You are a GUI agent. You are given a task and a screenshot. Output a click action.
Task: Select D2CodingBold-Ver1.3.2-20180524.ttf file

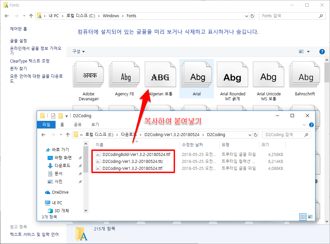(x=133, y=155)
